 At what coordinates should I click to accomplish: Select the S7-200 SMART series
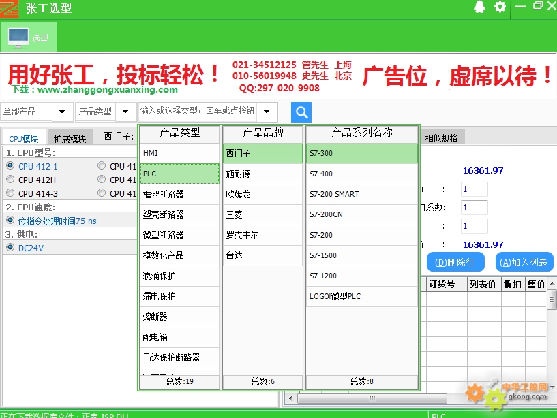click(x=361, y=194)
